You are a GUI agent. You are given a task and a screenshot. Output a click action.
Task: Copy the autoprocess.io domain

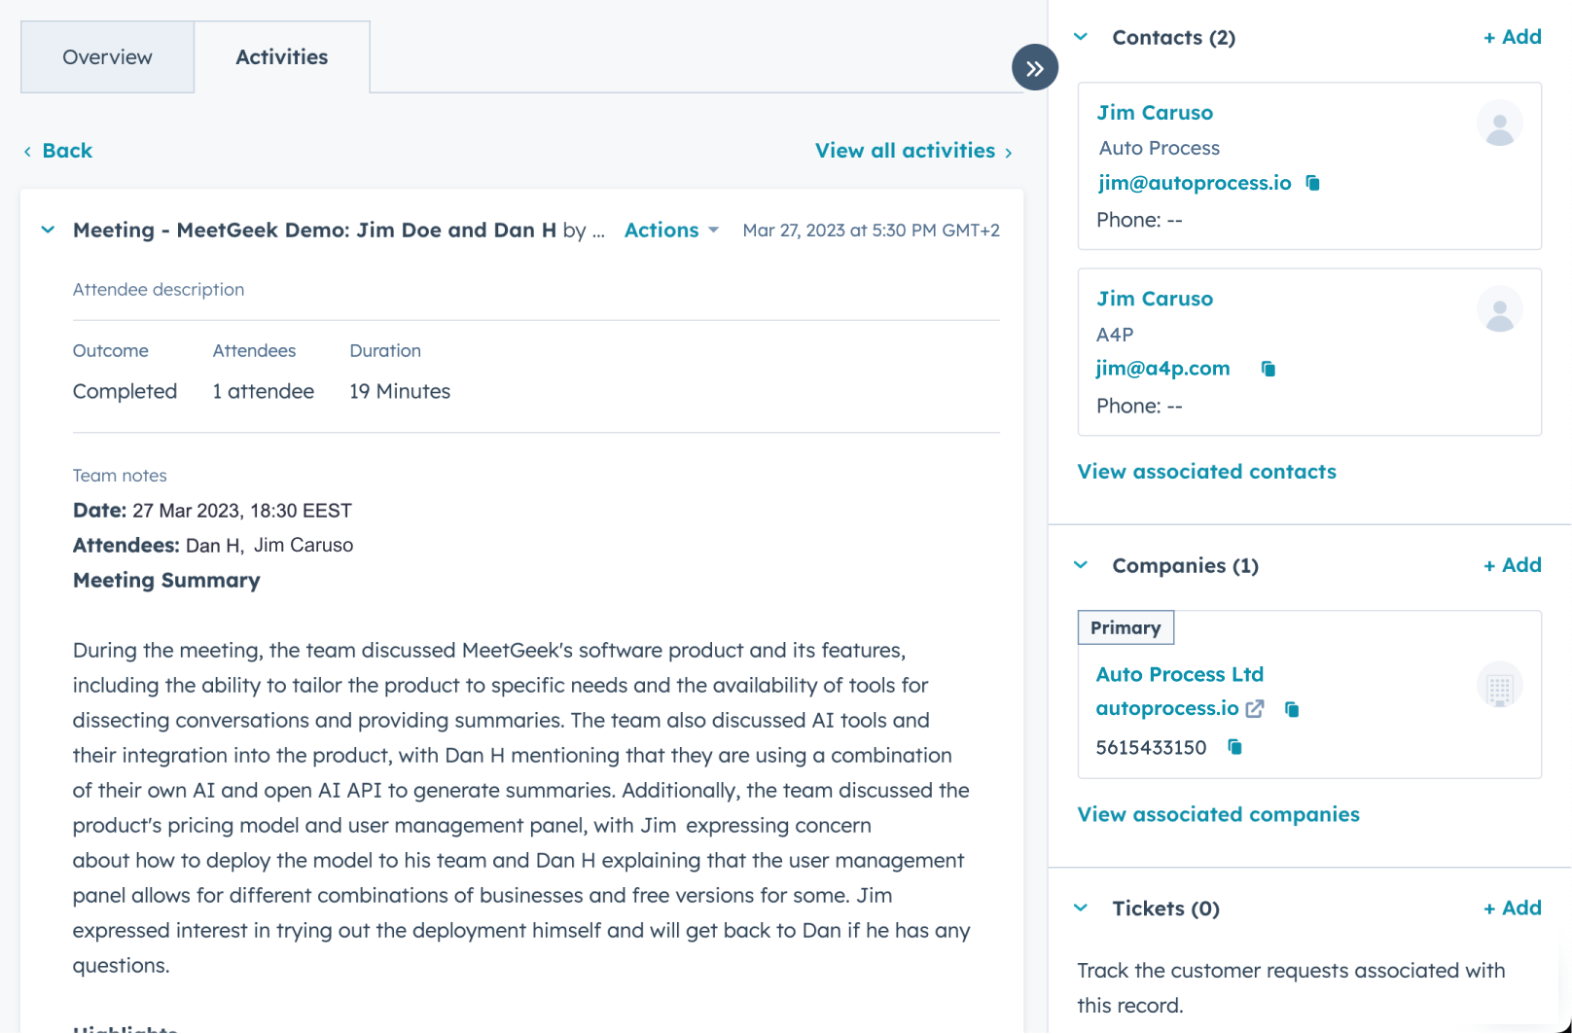pos(1292,708)
